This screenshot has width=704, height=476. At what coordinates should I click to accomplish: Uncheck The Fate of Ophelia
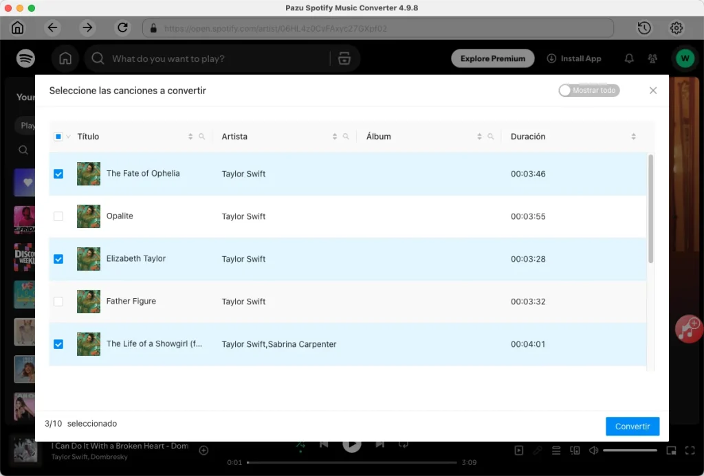click(58, 174)
